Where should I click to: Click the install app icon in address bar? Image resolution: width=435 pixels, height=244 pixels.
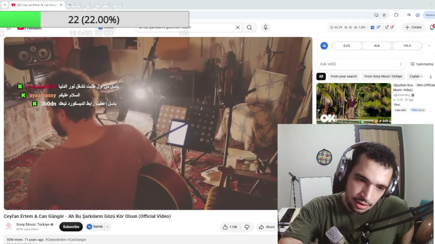(x=376, y=15)
